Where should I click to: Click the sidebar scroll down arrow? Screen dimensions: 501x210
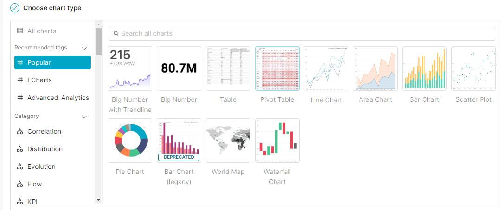(98, 199)
